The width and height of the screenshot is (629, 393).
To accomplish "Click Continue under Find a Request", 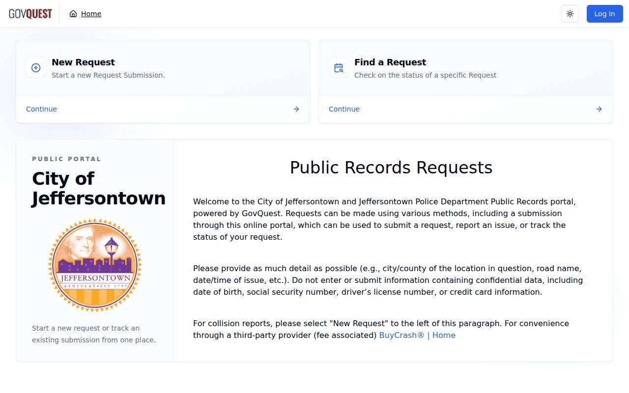I will click(344, 109).
